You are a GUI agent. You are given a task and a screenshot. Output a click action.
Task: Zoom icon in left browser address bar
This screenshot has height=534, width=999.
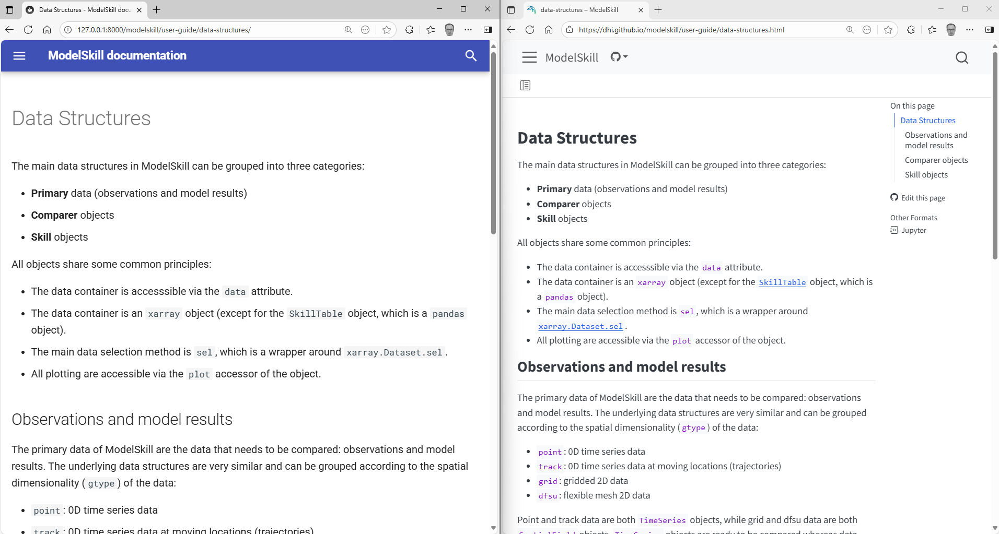click(x=349, y=30)
